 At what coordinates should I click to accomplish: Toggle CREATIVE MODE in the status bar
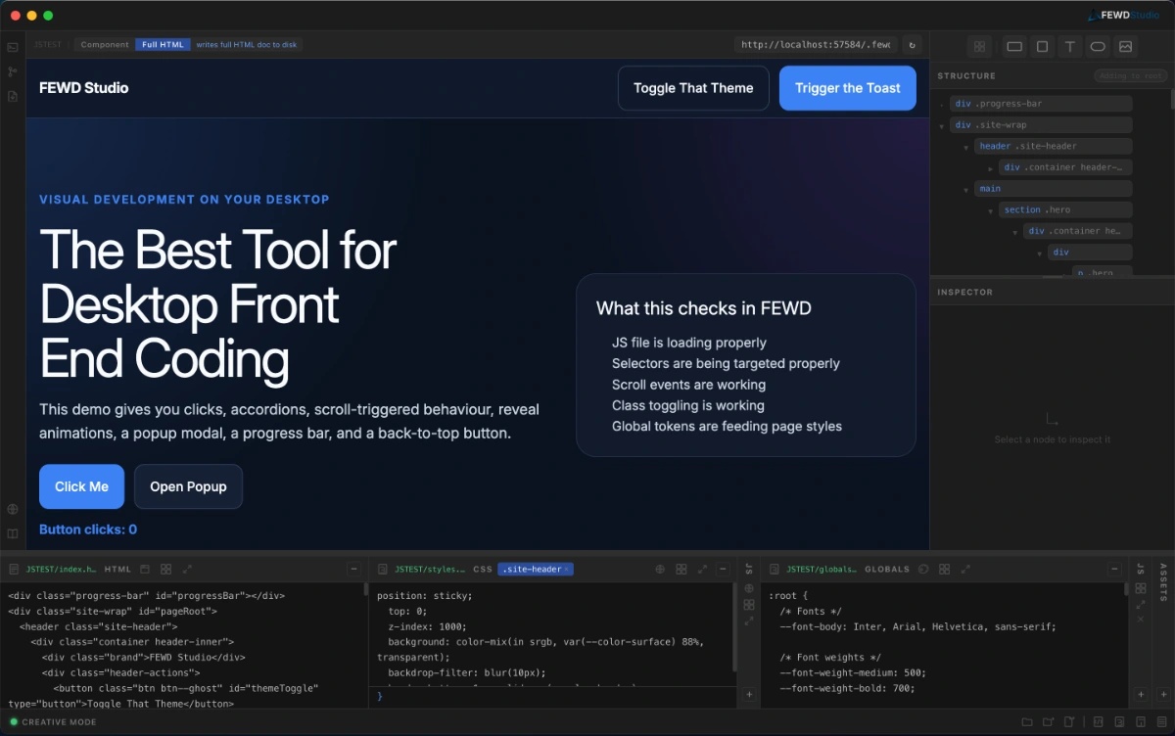(x=54, y=722)
